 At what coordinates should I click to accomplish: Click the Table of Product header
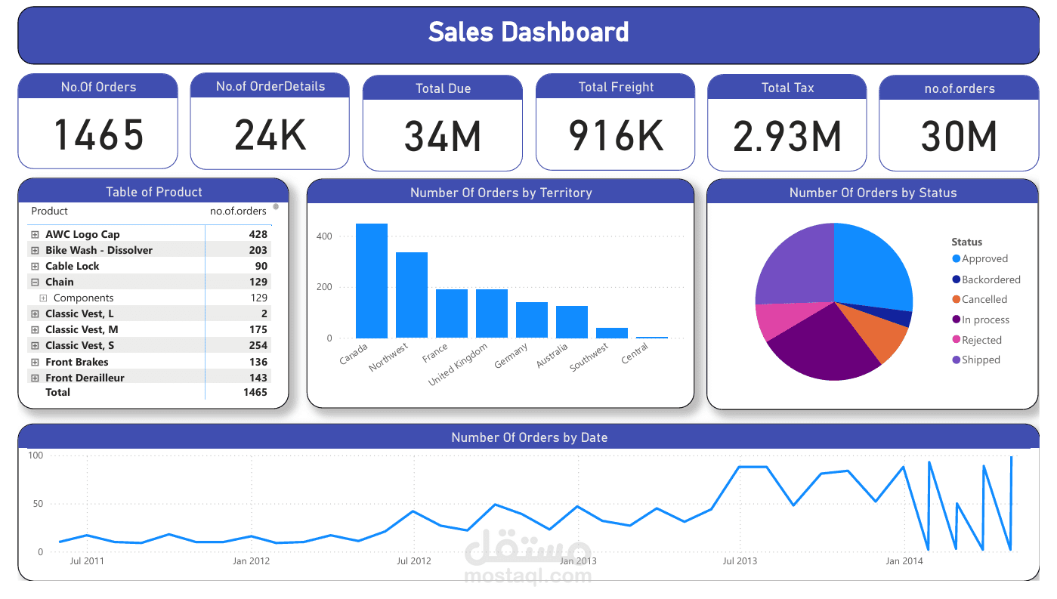point(154,192)
